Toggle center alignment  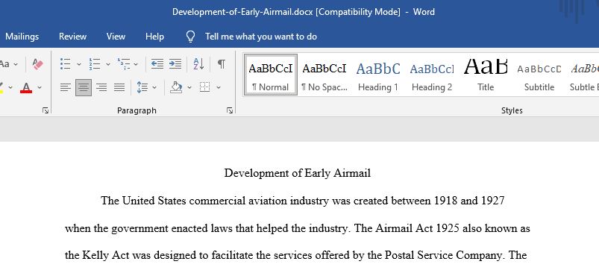pyautogui.click(x=84, y=88)
